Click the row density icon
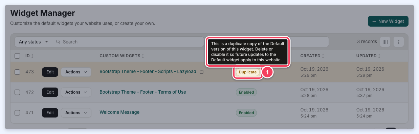 coord(398,42)
